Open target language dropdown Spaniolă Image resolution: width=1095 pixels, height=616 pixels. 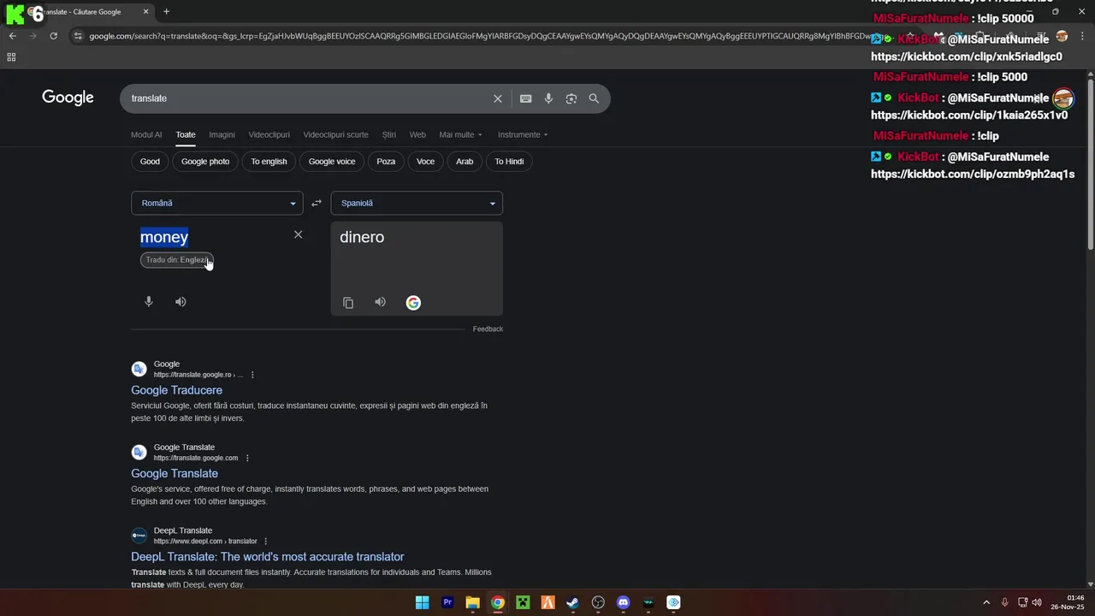[x=417, y=203]
